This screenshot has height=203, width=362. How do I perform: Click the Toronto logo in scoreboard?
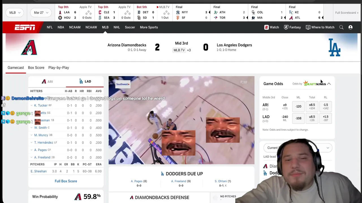pyautogui.click(x=216, y=18)
